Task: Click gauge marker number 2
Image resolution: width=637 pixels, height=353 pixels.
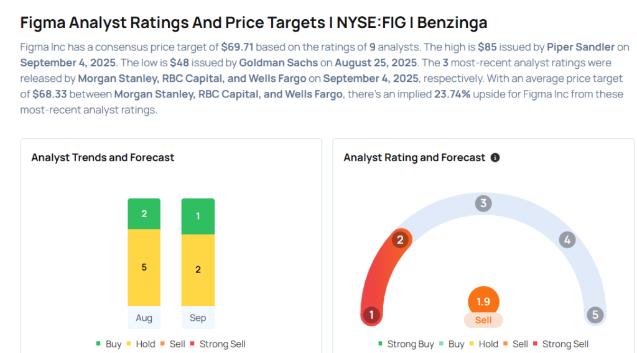Action: (x=401, y=239)
